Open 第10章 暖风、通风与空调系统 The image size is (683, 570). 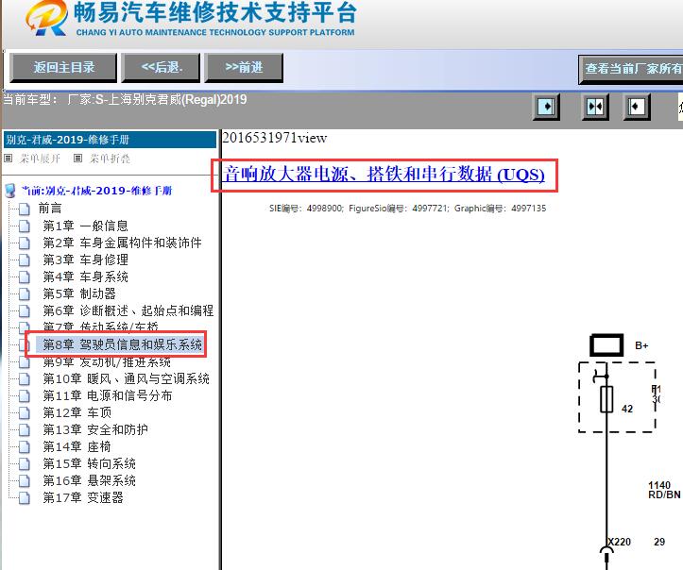[127, 379]
